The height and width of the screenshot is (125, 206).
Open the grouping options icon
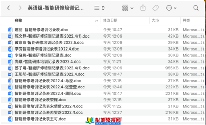[125, 8]
